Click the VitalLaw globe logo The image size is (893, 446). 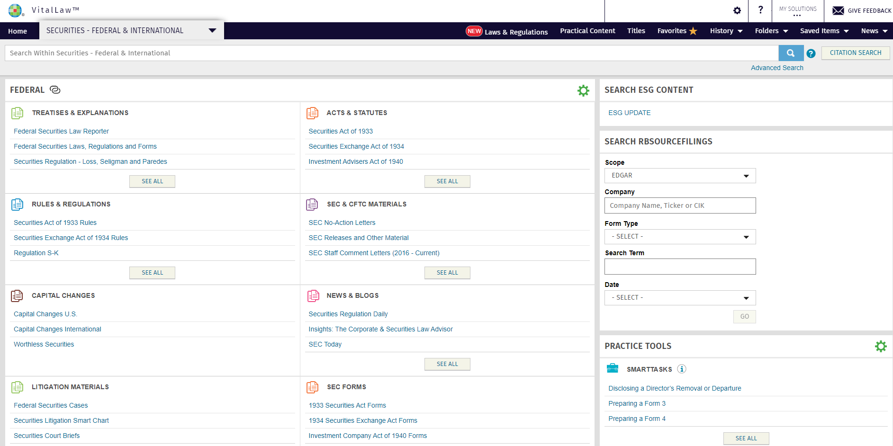[x=15, y=10]
